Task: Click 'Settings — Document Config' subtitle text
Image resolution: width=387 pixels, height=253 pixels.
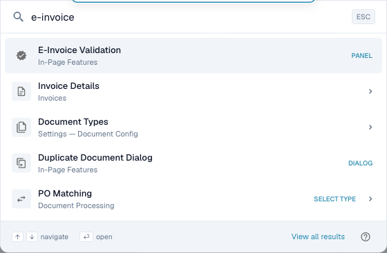Action: coord(88,134)
